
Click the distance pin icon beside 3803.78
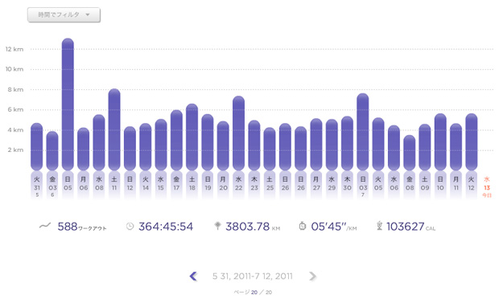point(217,226)
